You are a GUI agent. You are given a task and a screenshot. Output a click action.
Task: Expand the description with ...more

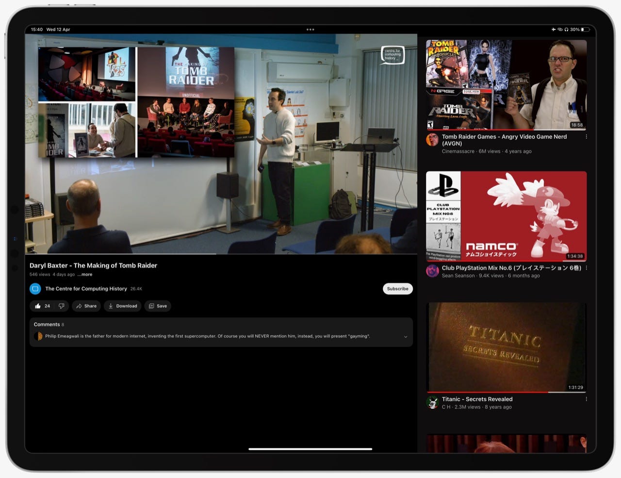point(85,275)
